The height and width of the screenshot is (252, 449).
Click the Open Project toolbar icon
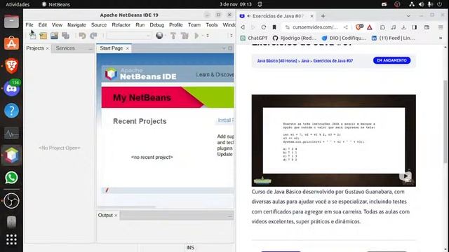(54, 36)
